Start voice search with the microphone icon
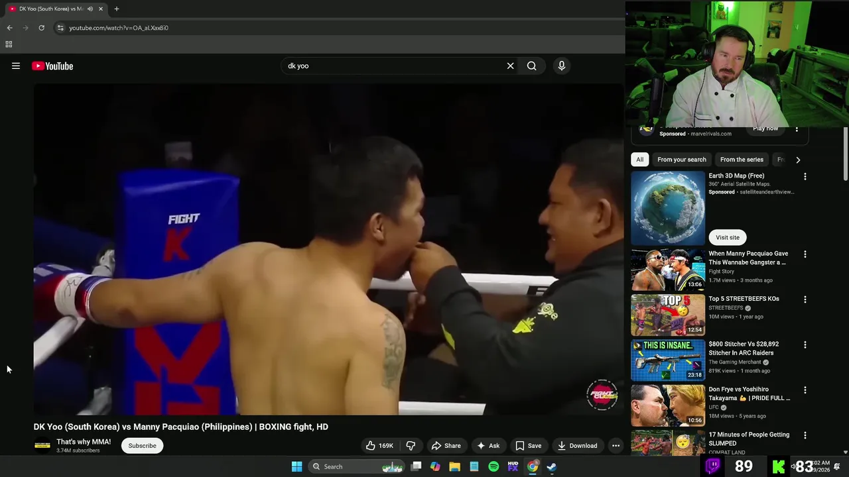The width and height of the screenshot is (849, 477). [x=561, y=66]
